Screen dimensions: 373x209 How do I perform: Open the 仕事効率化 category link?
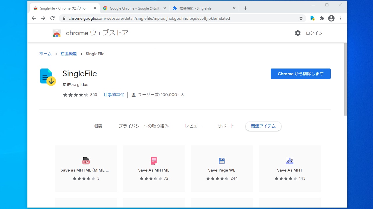pyautogui.click(x=114, y=95)
